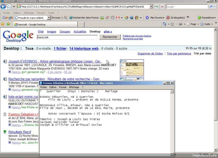The height and width of the screenshot is (158, 218).
Task: Click the compass-style icon on Google toolbar
Action: pyautogui.click(x=113, y=18)
